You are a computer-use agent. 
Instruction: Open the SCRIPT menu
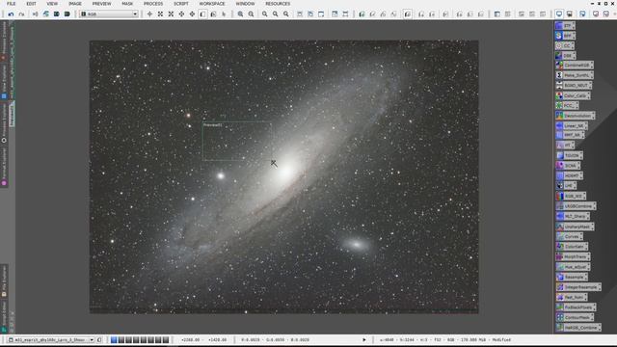coord(181,4)
